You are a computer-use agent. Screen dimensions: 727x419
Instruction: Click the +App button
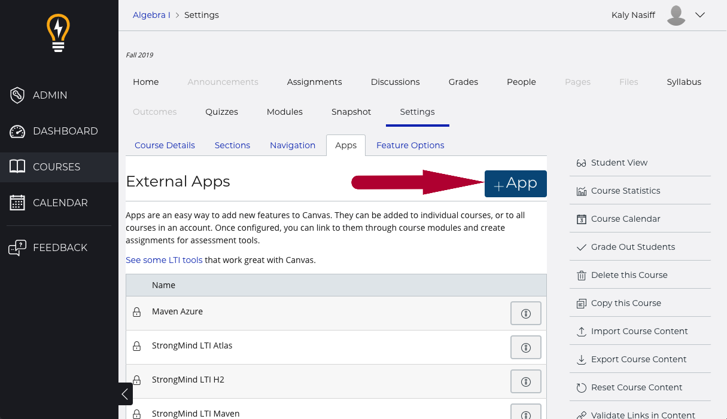(x=515, y=184)
